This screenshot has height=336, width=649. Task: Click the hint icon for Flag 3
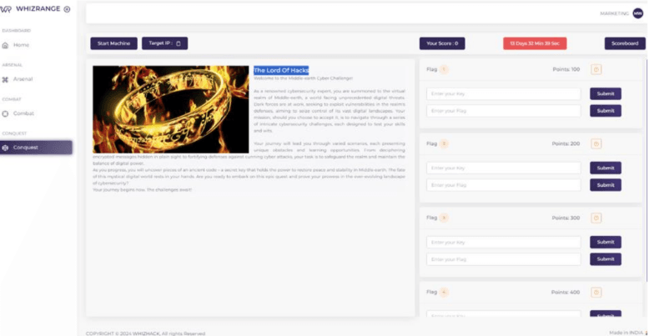click(x=596, y=218)
